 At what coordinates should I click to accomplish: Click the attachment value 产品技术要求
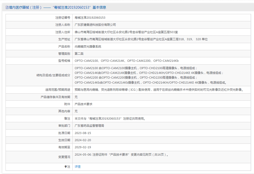(83, 104)
